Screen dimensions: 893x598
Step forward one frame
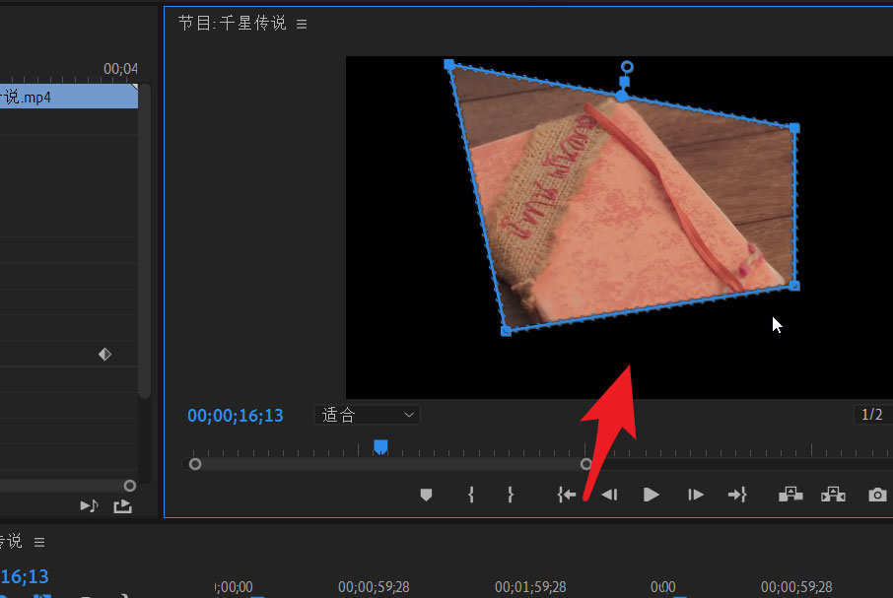[696, 495]
